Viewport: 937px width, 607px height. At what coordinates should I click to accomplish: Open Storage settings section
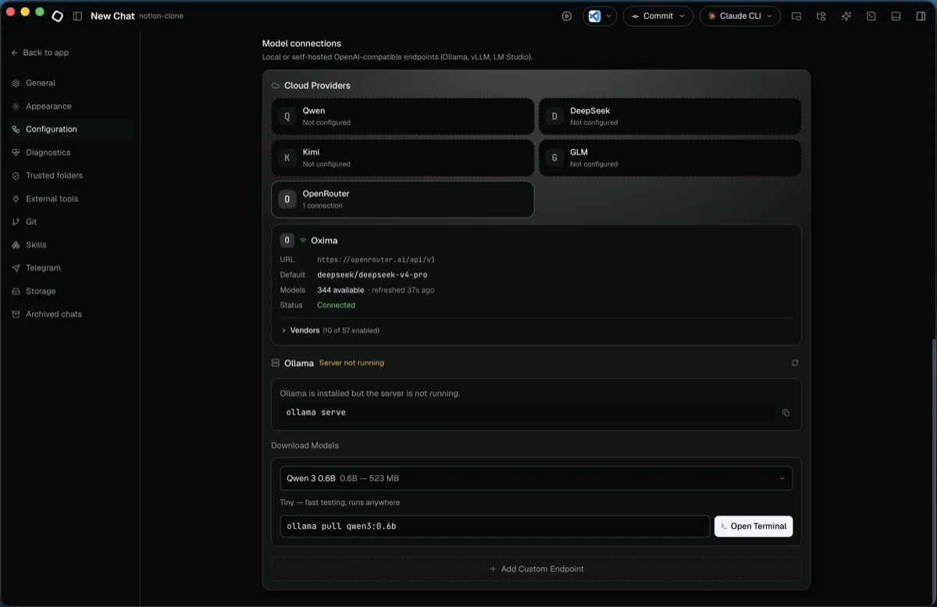[69, 291]
